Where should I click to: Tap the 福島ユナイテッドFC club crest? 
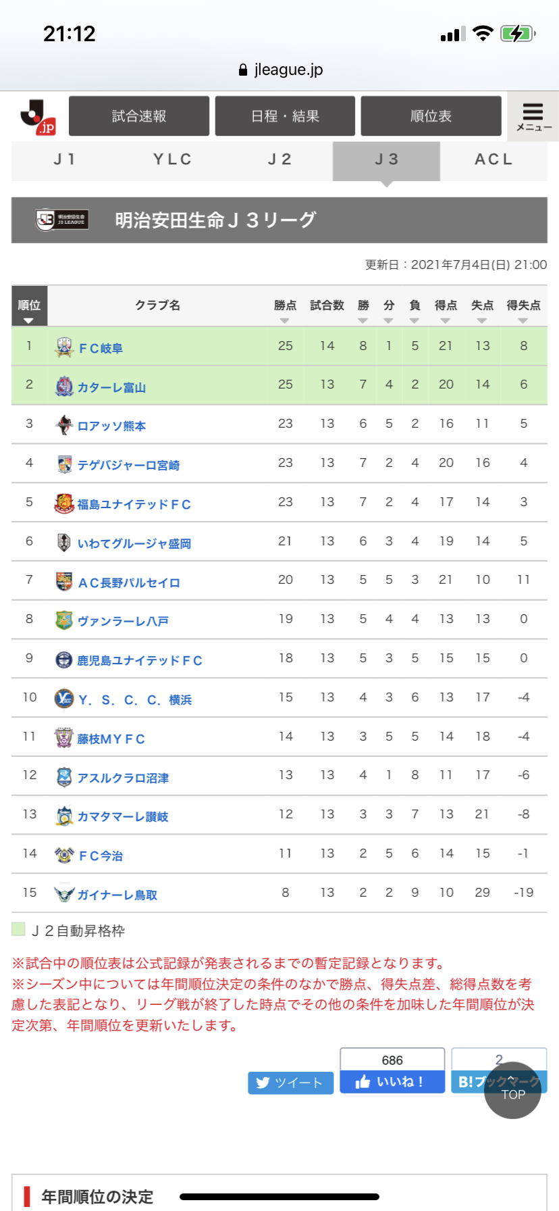coord(64,503)
